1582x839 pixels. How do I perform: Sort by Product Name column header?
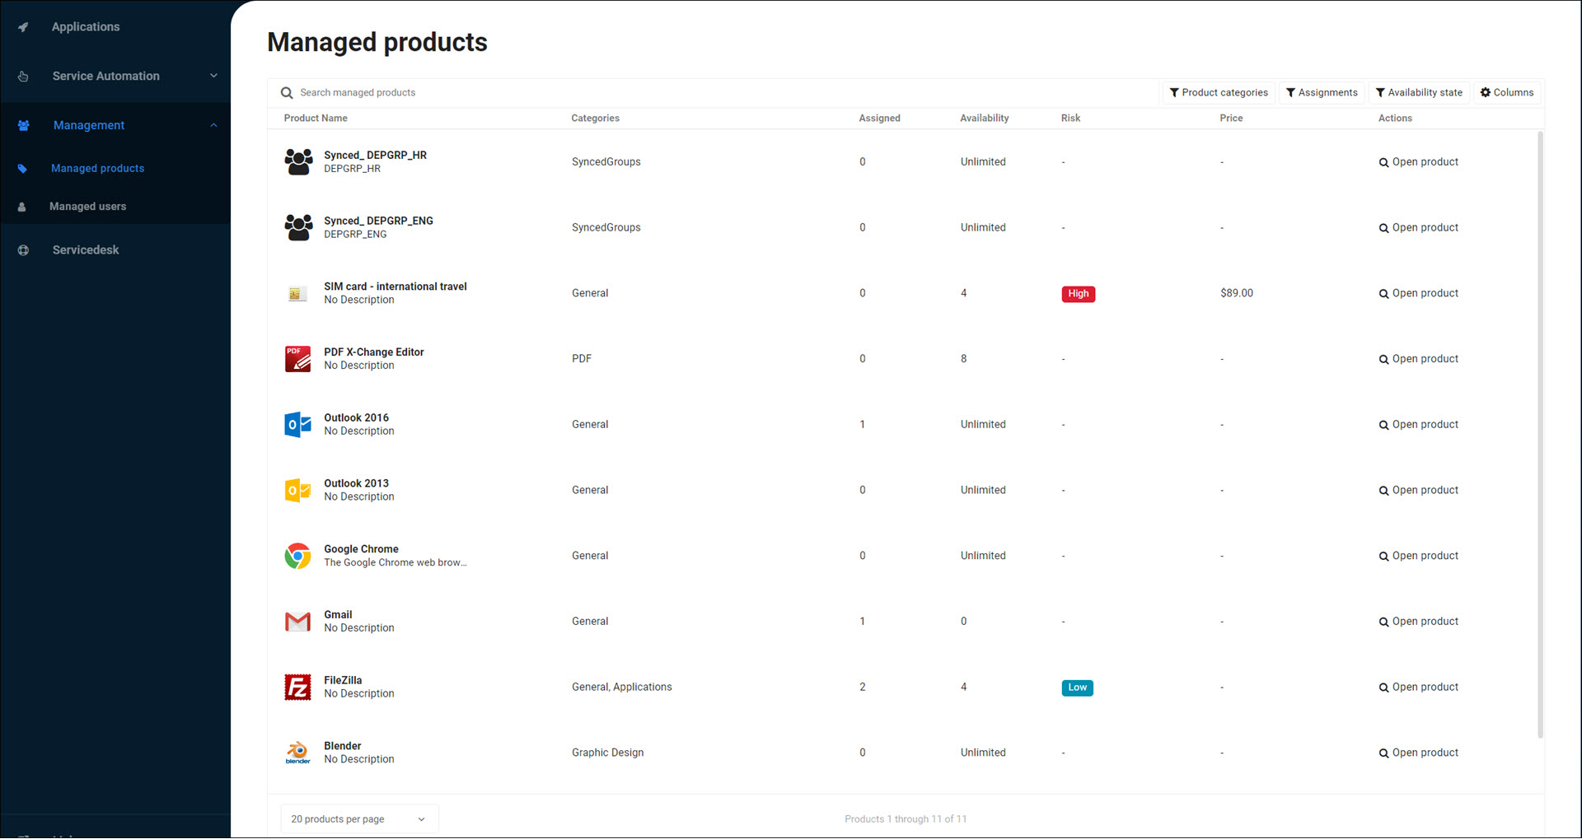pyautogui.click(x=316, y=119)
